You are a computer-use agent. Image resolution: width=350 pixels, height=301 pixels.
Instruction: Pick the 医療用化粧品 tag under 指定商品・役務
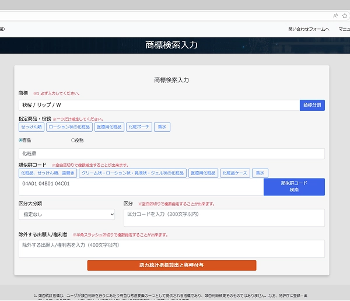point(108,127)
